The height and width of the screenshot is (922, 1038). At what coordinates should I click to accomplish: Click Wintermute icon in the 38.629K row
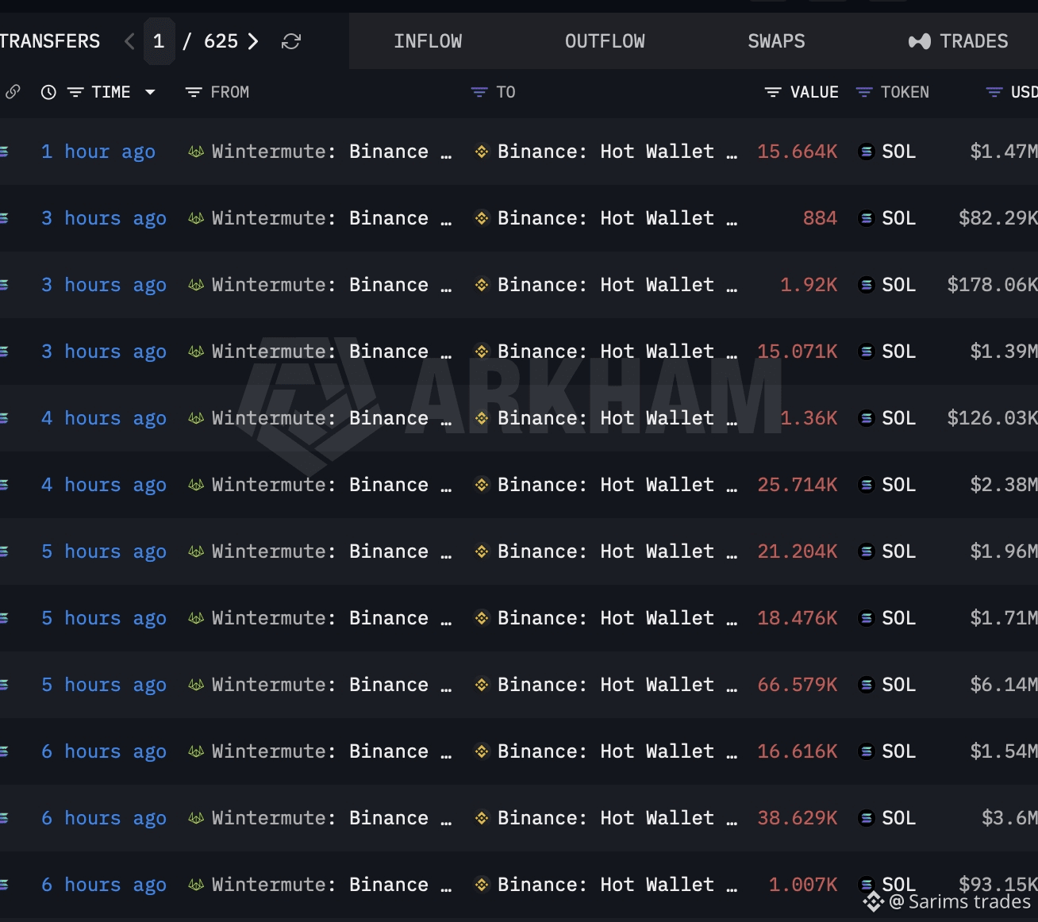(x=196, y=818)
